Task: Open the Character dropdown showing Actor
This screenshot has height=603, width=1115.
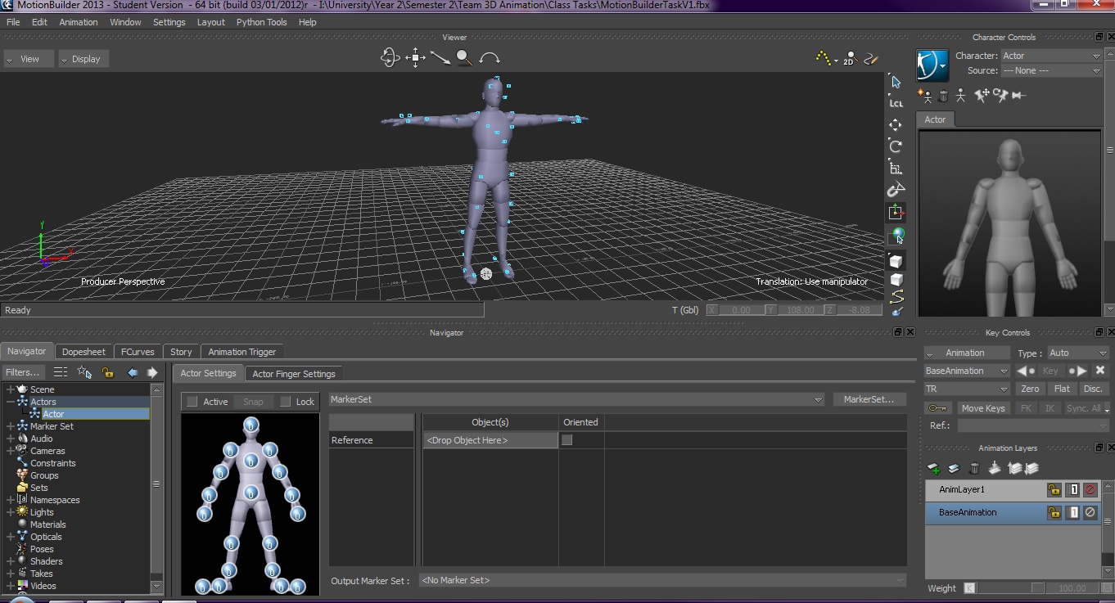Action: (1051, 56)
